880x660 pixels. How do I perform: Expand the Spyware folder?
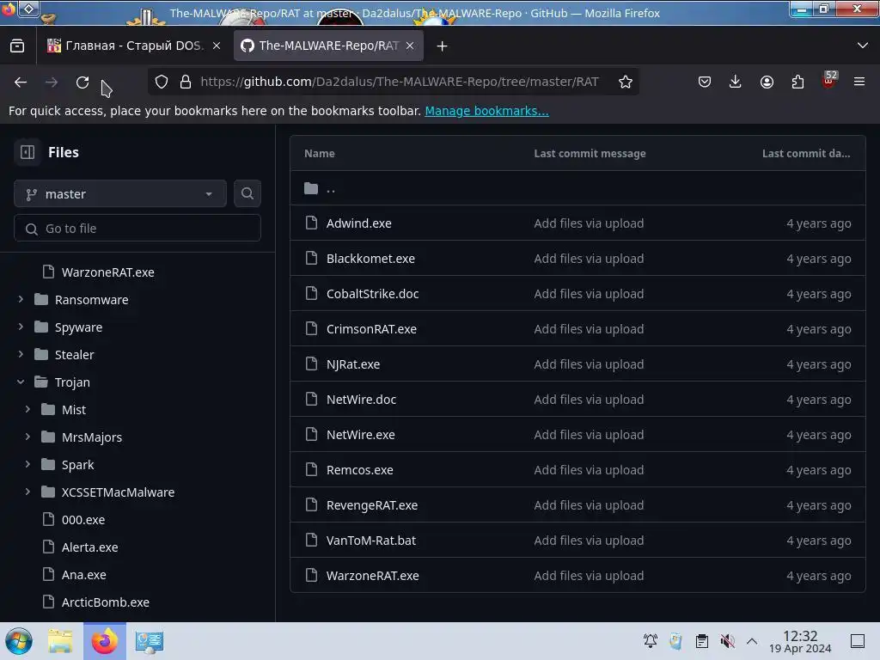tap(21, 327)
